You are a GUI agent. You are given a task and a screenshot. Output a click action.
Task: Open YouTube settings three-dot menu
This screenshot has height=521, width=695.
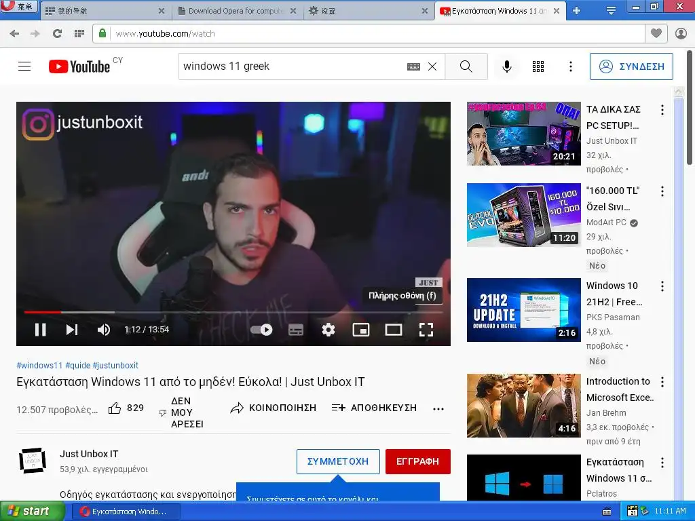[x=570, y=66]
